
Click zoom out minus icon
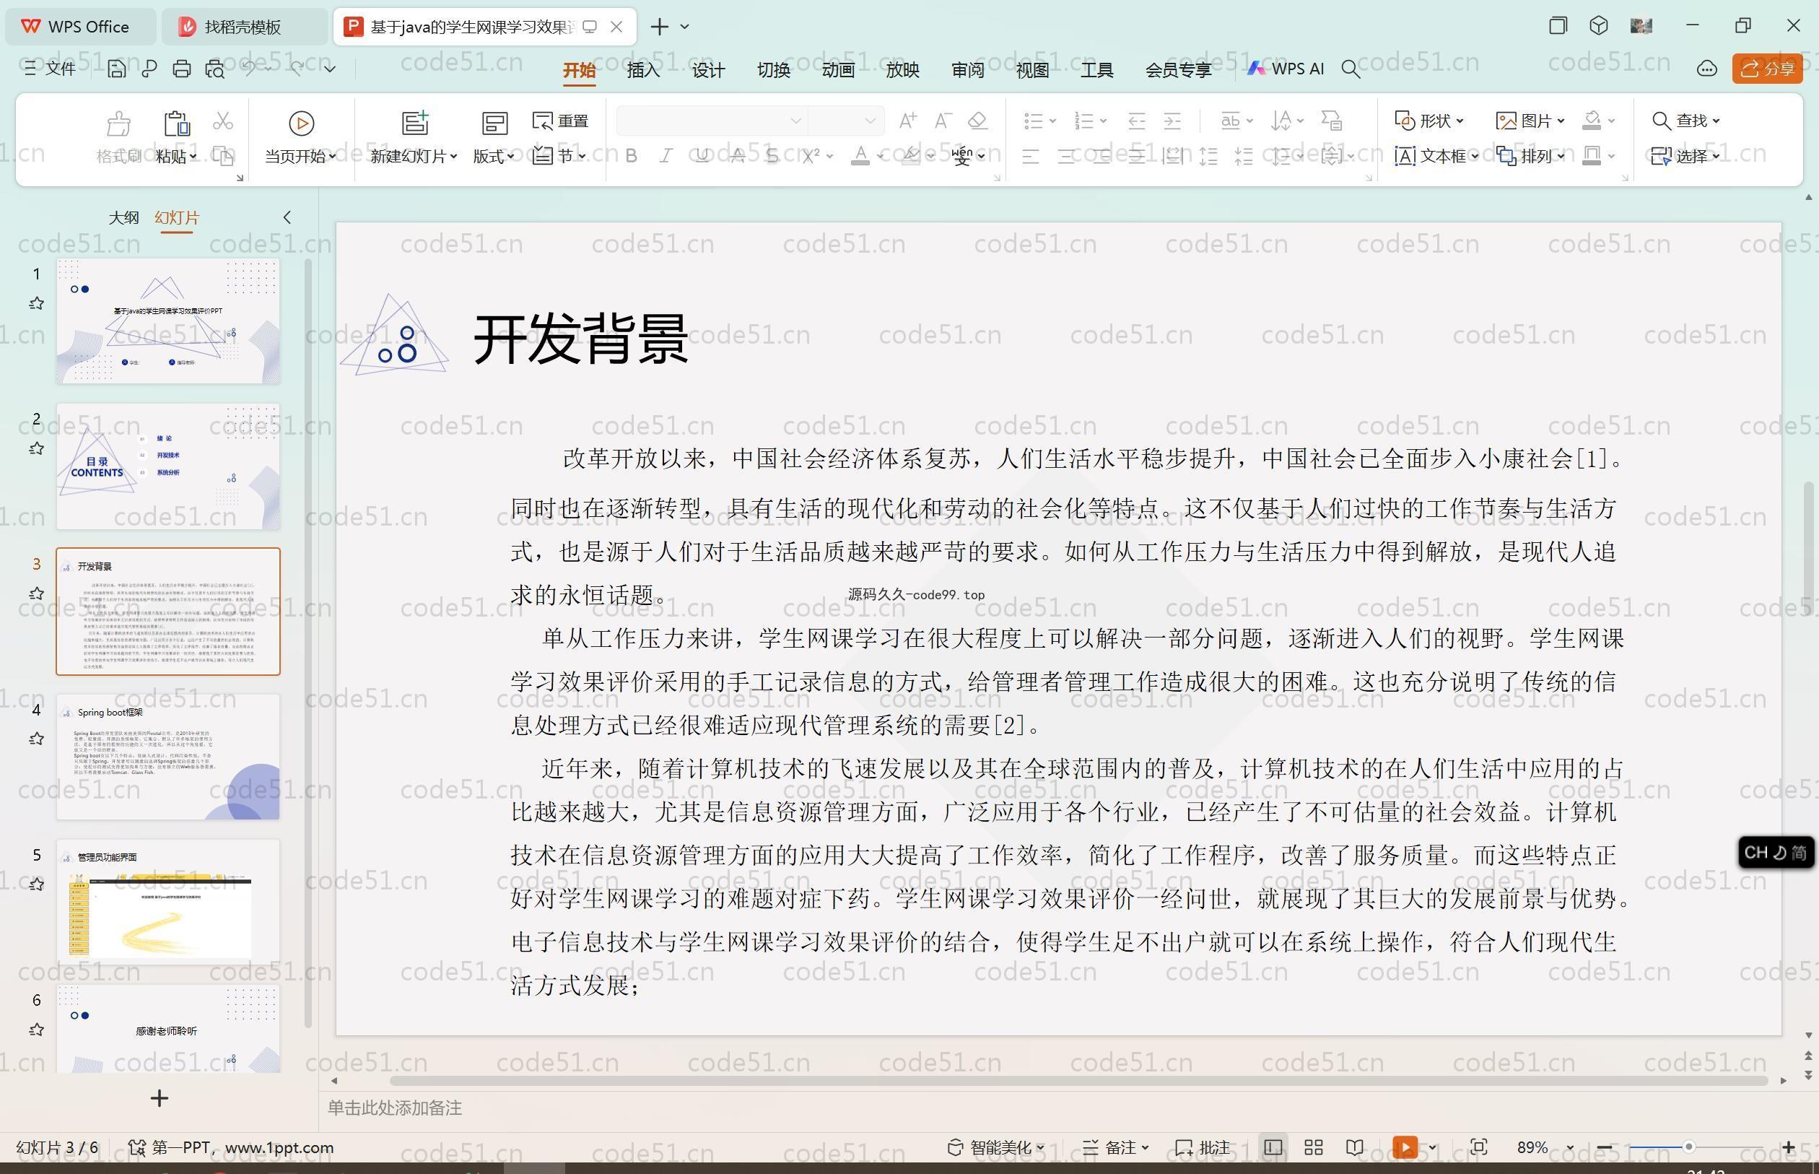pos(1604,1147)
